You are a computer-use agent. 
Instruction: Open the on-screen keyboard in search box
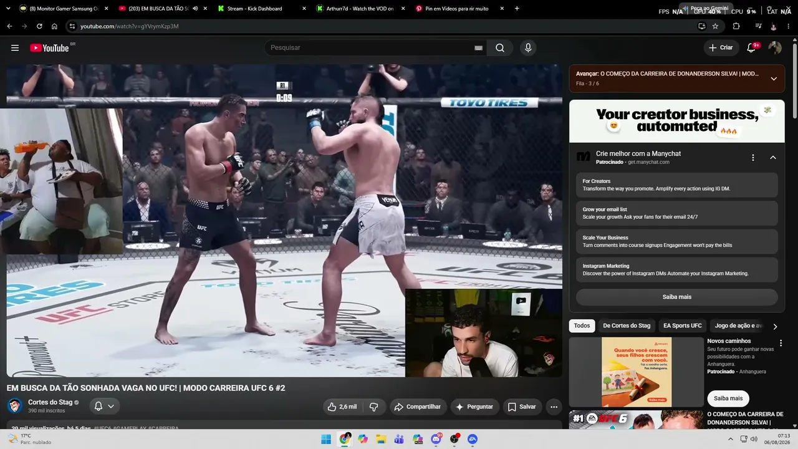[478, 48]
